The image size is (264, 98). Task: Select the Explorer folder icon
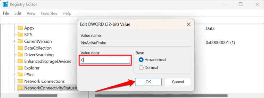(x=20, y=68)
